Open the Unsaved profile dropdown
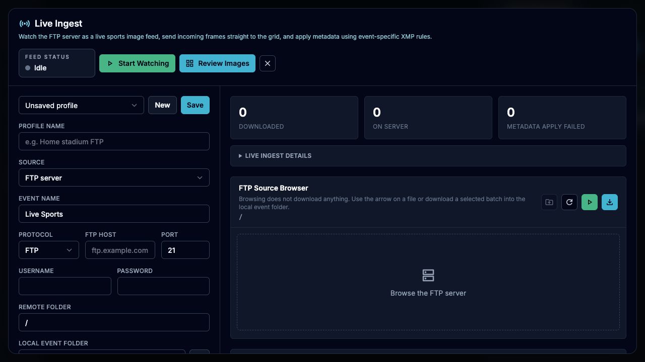This screenshot has height=362, width=645. tap(81, 105)
